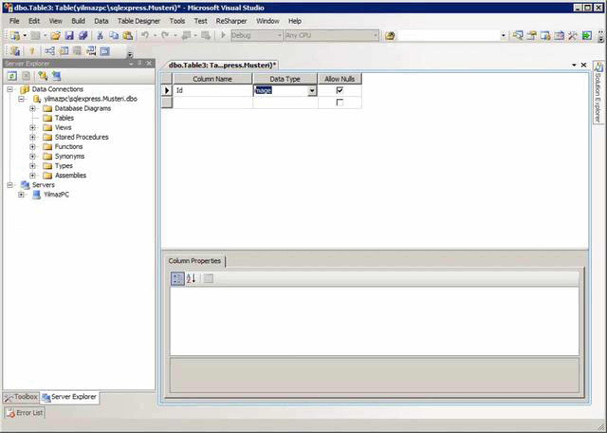Screen dimensions: 607x433
Task: Open the File menu
Action: coord(14,21)
